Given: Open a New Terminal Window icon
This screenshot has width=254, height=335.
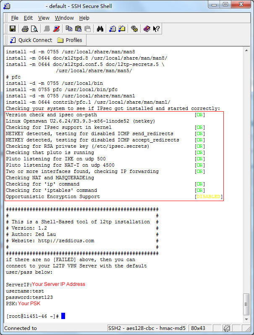Looking at the screenshot, I should tap(113, 29).
